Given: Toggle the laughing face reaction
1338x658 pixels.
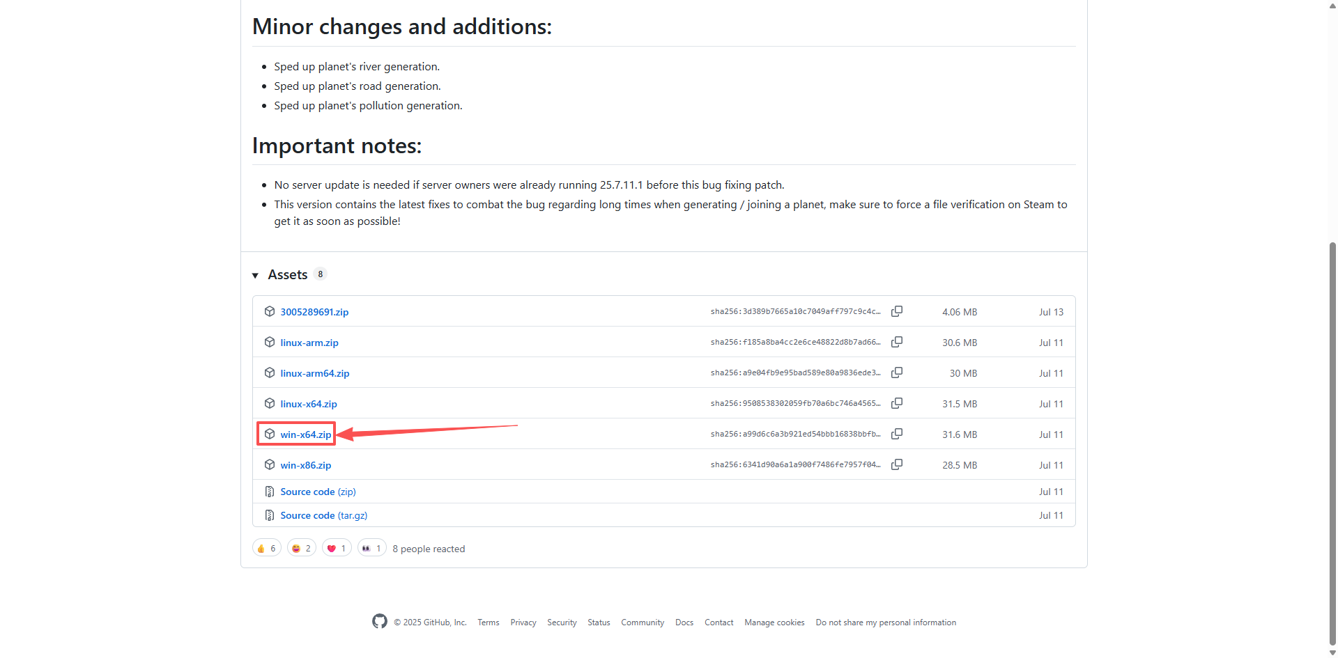Looking at the screenshot, I should pyautogui.click(x=302, y=548).
